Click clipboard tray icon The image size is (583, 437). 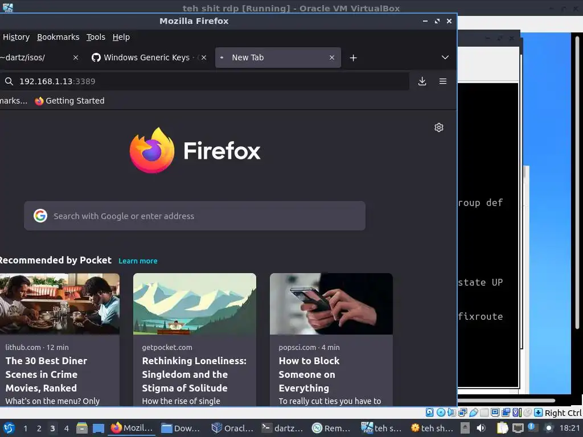[x=502, y=428]
